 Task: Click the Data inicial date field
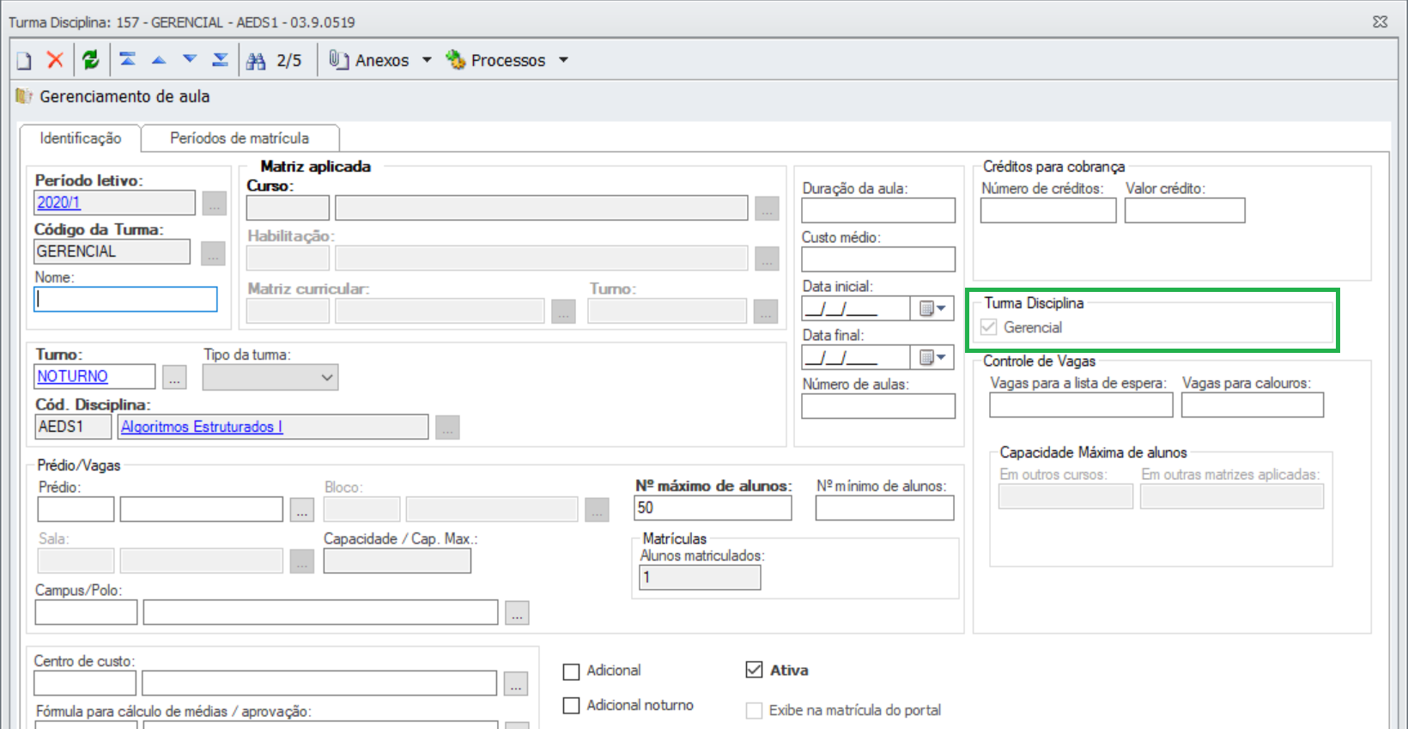856,308
